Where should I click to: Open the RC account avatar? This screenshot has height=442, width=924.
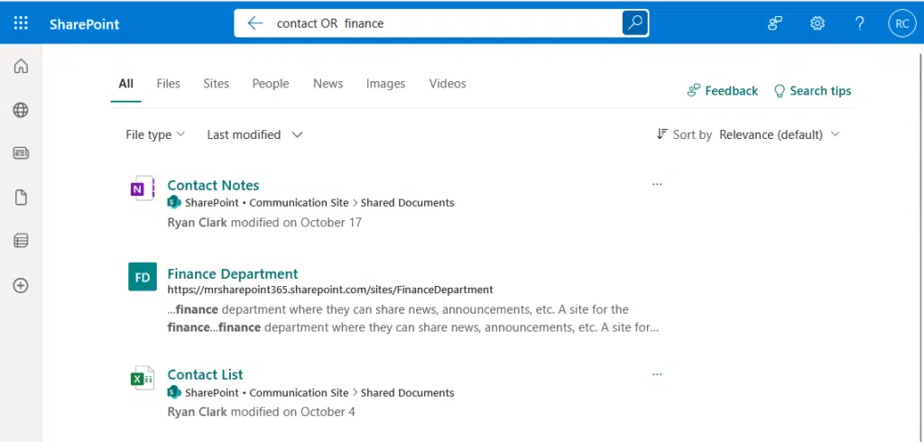coord(901,23)
